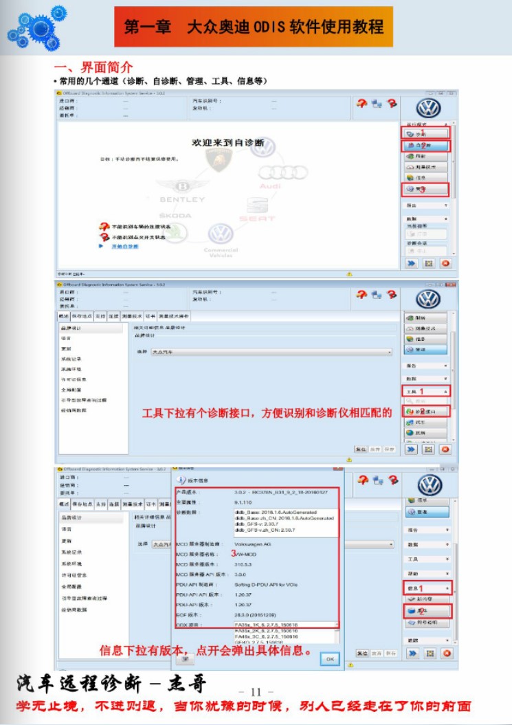512x725 pixels.
Task: Expand the 工具 section marked 1
Action: 426,391
